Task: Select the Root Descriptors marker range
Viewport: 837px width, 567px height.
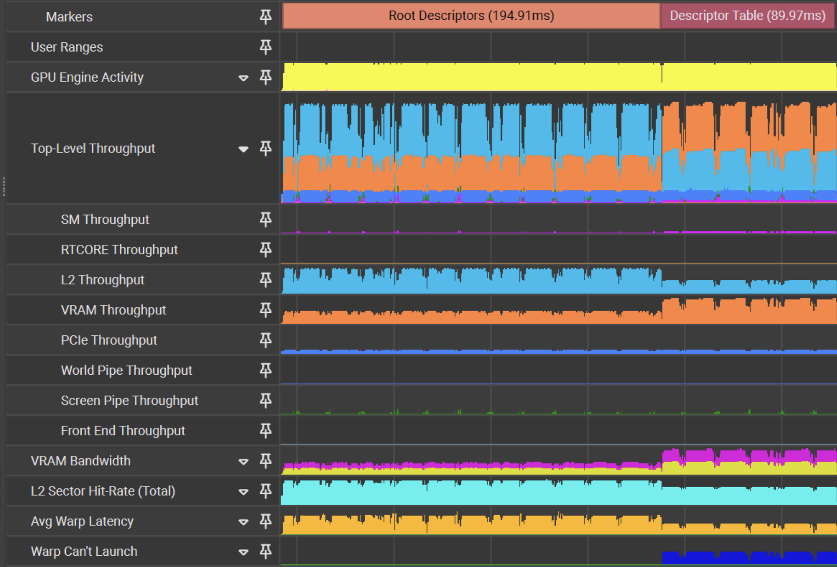Action: click(471, 16)
